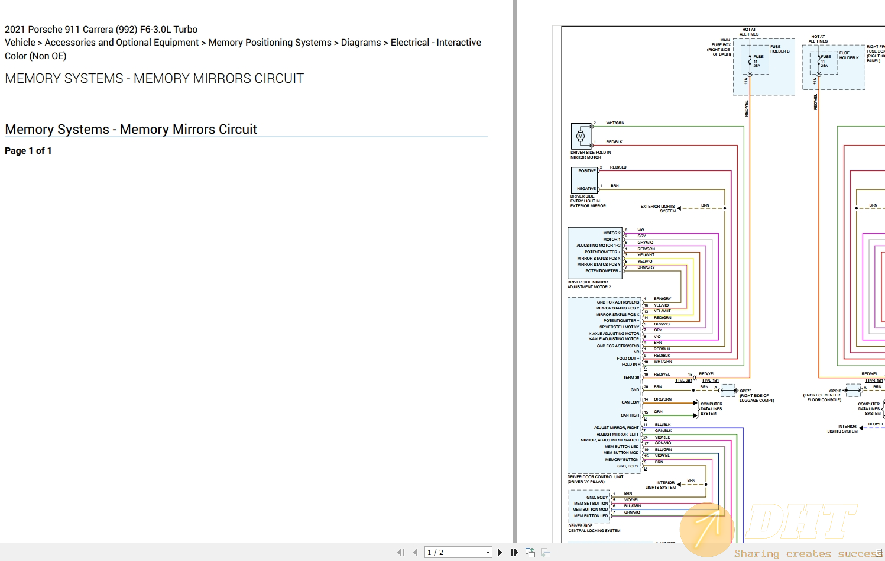Click the 'CAN LOW' pin label
This screenshot has width=885, height=561.
[x=630, y=402]
